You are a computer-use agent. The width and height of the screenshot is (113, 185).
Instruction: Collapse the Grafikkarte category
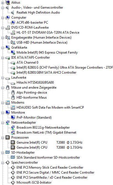point(2,48)
